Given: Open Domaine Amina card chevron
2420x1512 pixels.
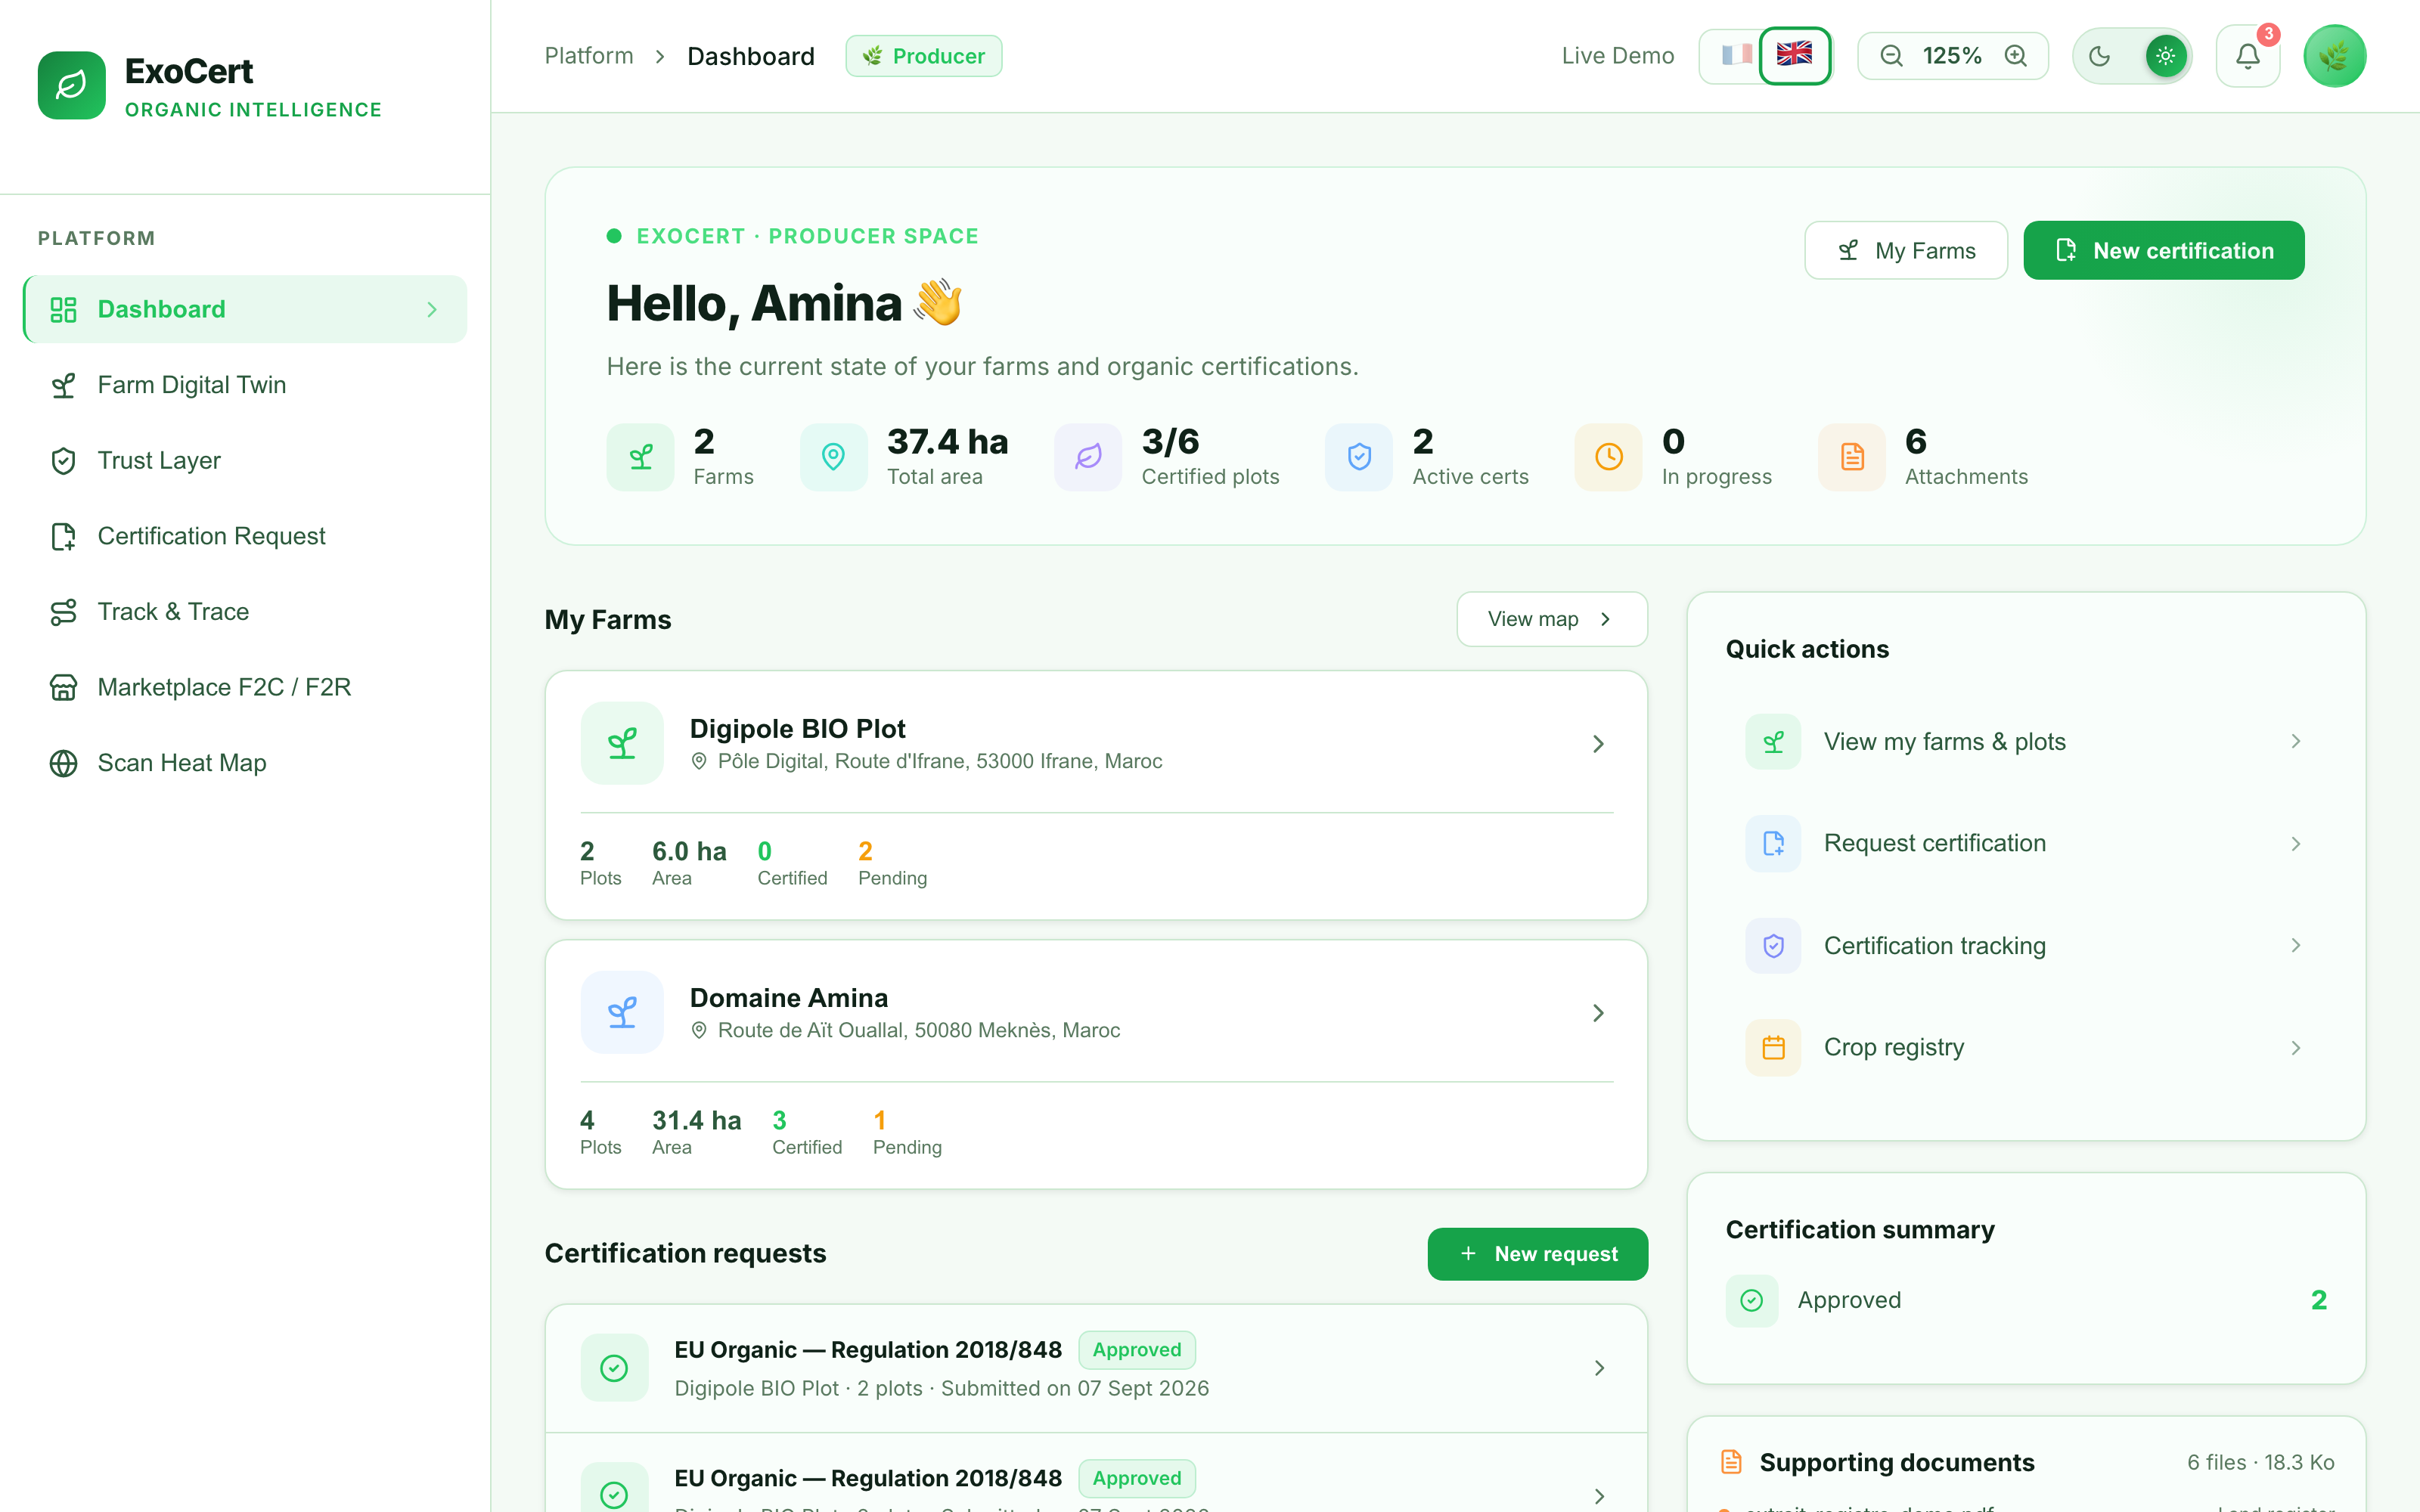Looking at the screenshot, I should [x=1598, y=1013].
